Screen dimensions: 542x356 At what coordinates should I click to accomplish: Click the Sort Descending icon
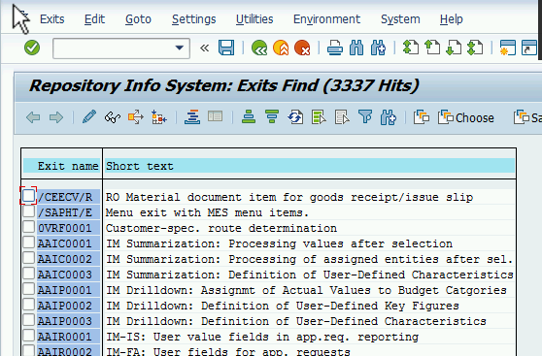272,117
